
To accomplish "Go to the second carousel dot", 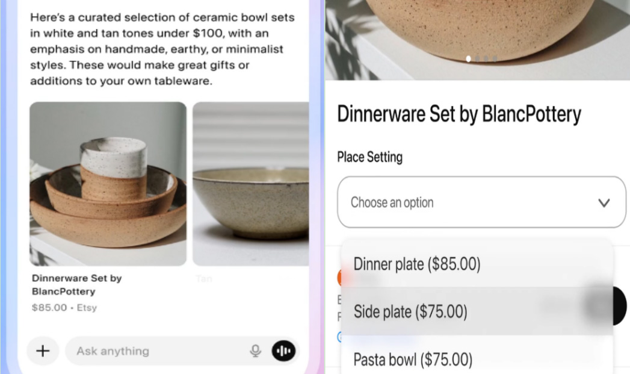I will point(478,59).
